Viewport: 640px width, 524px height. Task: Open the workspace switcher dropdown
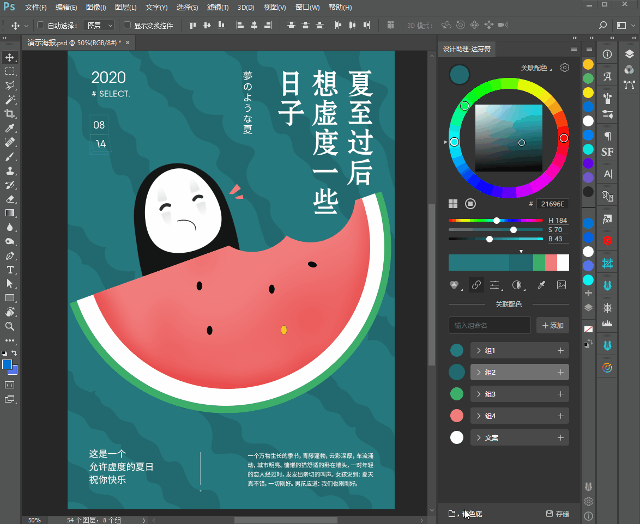(626, 25)
